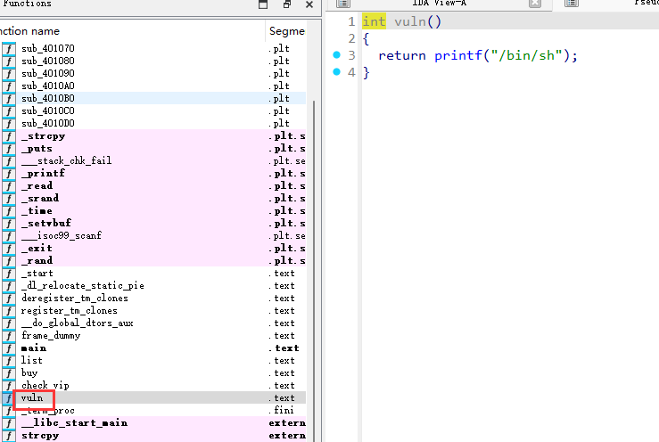Select the _start function entry

[x=153, y=273]
